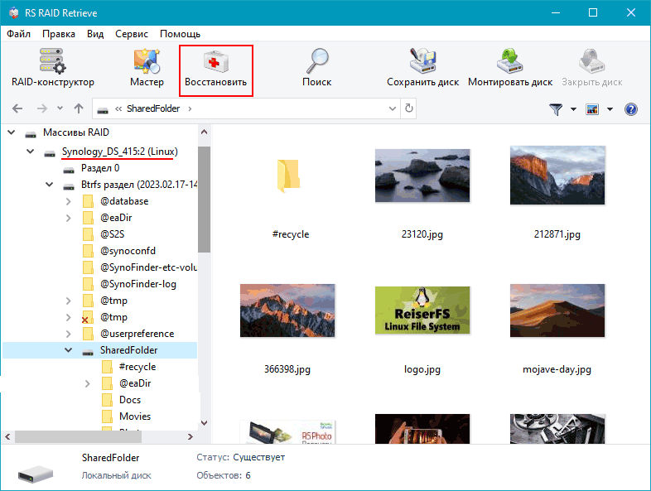Screen dimensions: 651x491
Task: Expand the first @eaDir folder under Btrfs
Action: click(69, 218)
